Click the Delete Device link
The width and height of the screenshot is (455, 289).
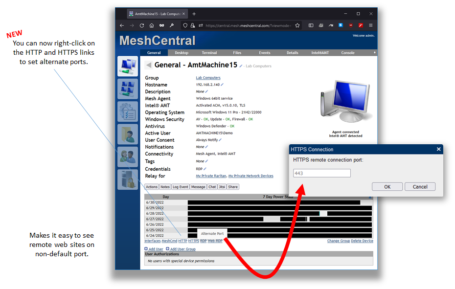point(362,241)
